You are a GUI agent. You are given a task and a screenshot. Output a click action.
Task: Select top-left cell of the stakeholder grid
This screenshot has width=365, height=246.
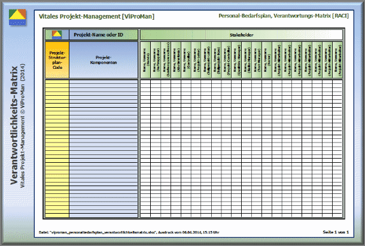point(145,83)
